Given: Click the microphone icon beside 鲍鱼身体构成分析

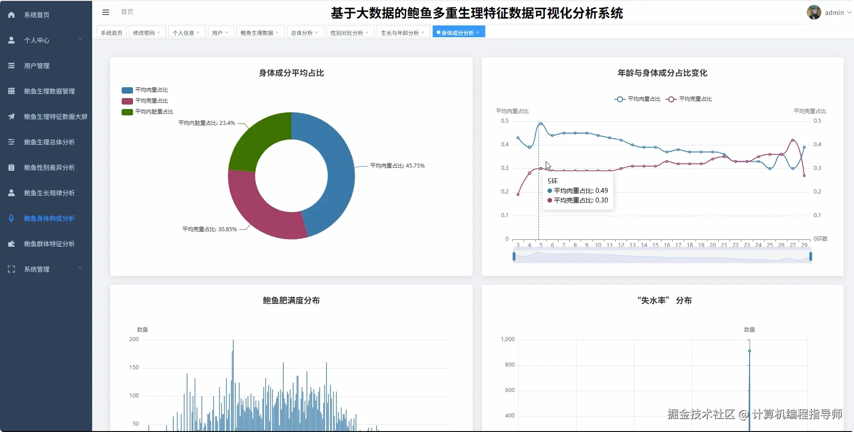Looking at the screenshot, I should click(11, 218).
